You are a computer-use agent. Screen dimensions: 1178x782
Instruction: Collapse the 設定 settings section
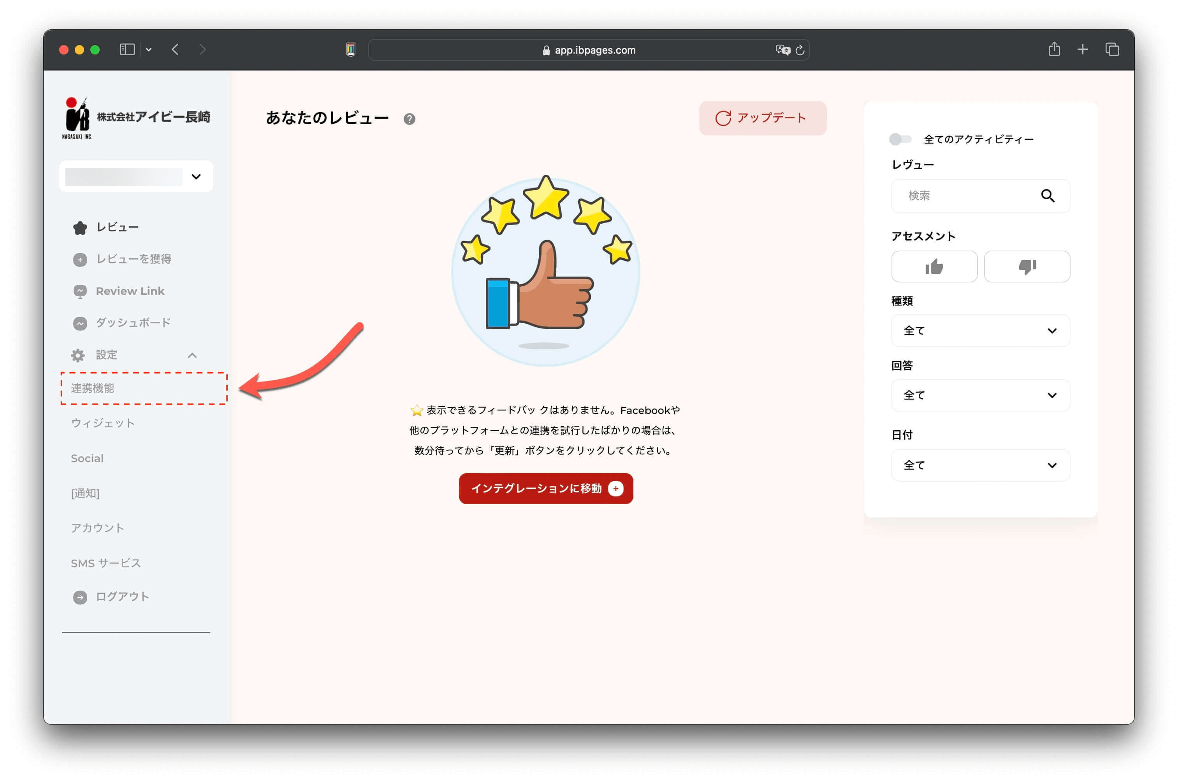[192, 355]
